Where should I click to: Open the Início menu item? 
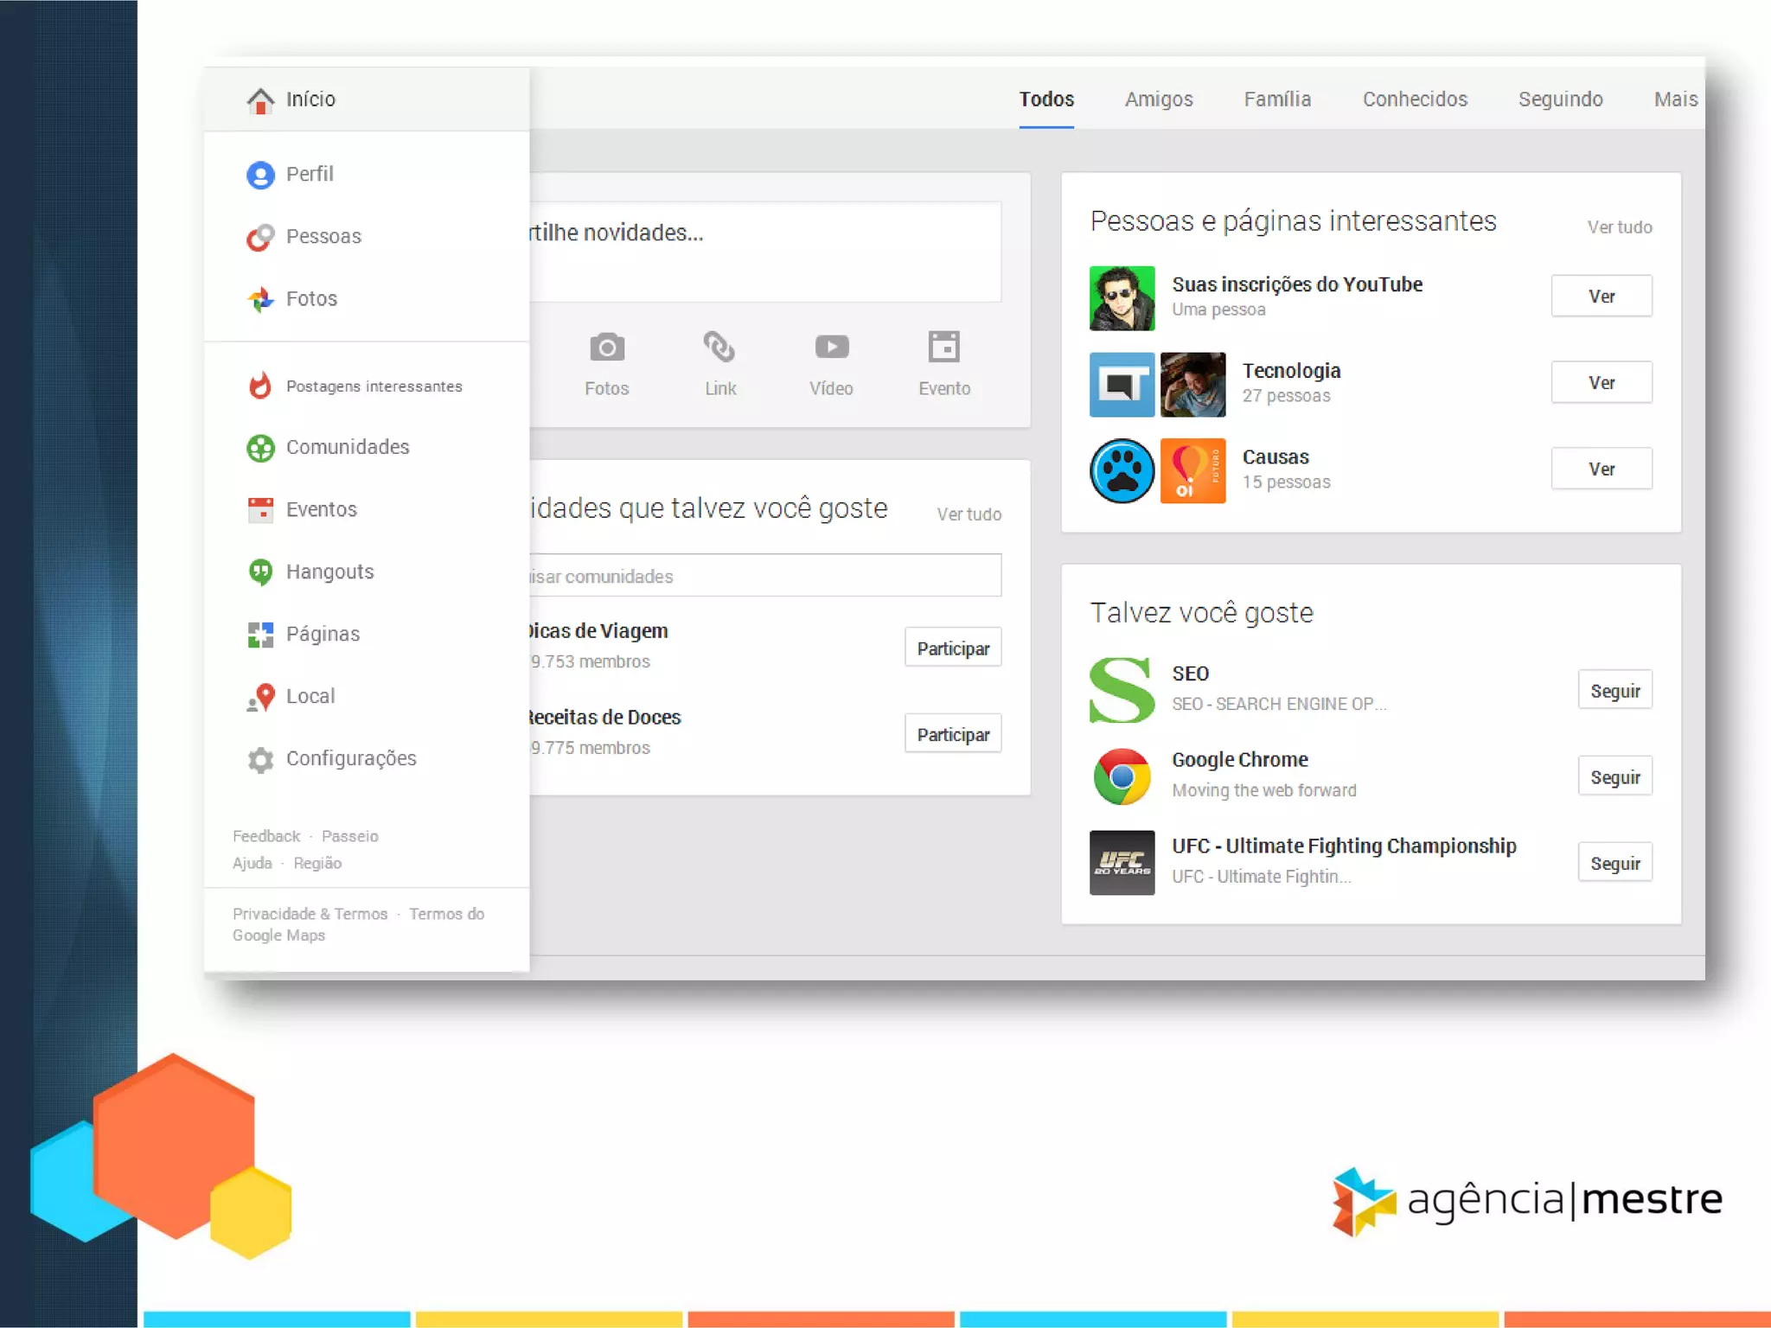310,99
